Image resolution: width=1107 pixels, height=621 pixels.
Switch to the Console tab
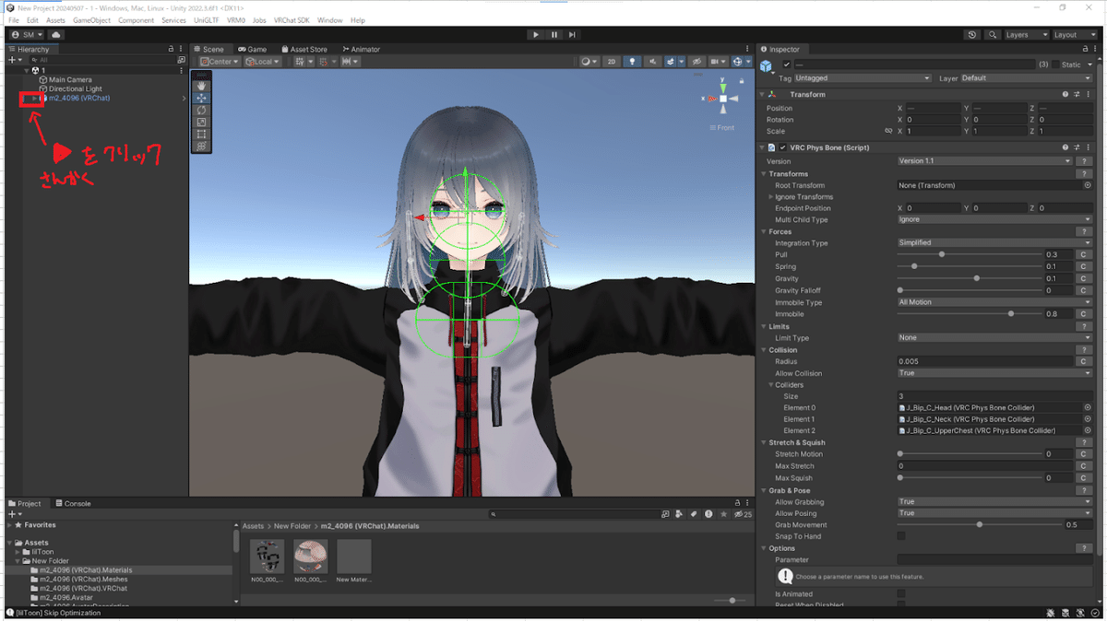pyautogui.click(x=73, y=504)
